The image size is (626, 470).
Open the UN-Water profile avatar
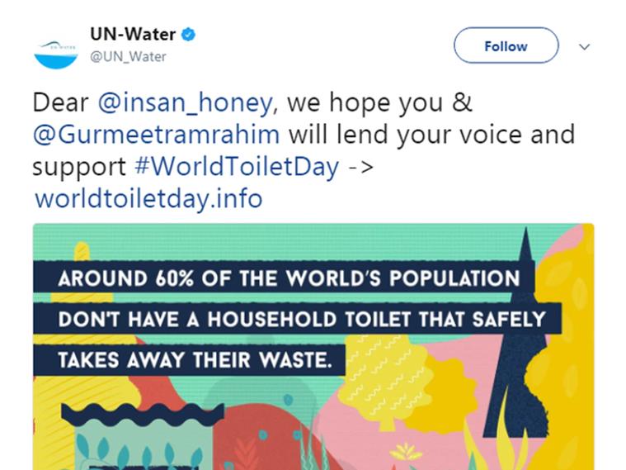pyautogui.click(x=56, y=53)
